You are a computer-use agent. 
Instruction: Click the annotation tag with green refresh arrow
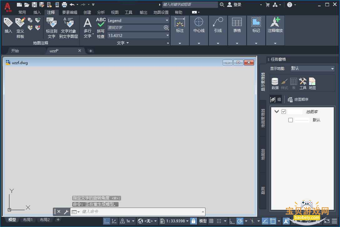[x=38, y=20]
